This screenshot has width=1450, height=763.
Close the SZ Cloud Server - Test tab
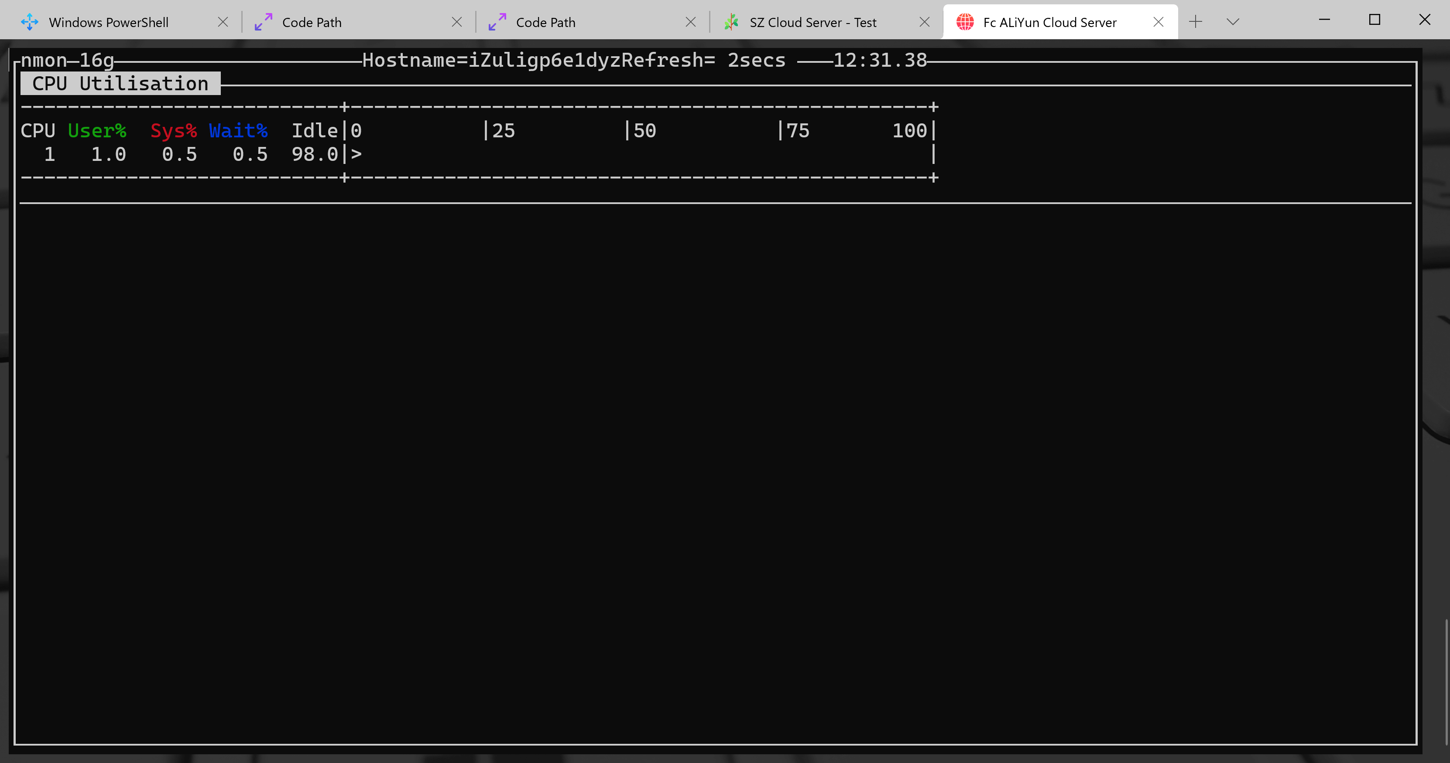pyautogui.click(x=924, y=22)
